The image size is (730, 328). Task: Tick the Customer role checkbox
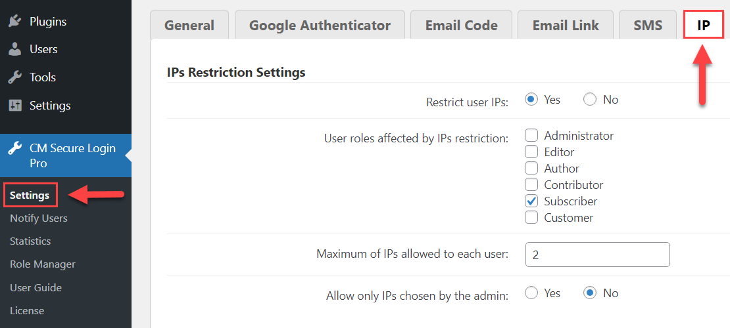pos(531,217)
